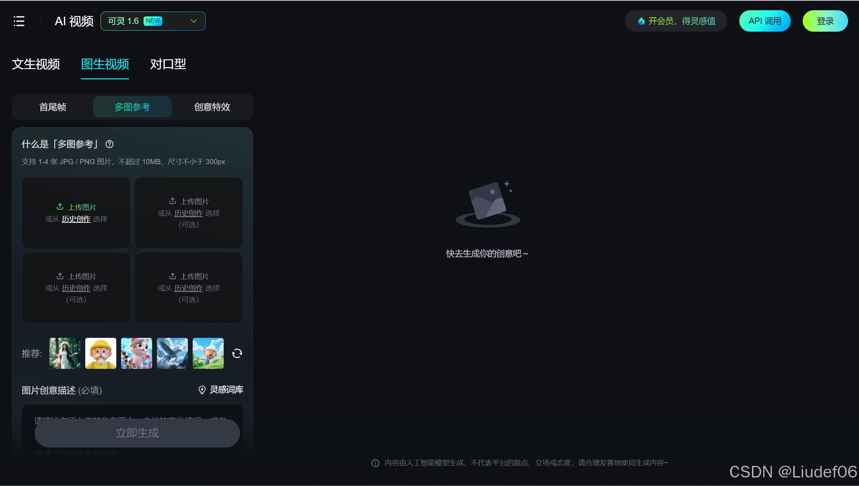Click the info icon beside the AI disclaimer
Screen dimensions: 859x486
375,463
